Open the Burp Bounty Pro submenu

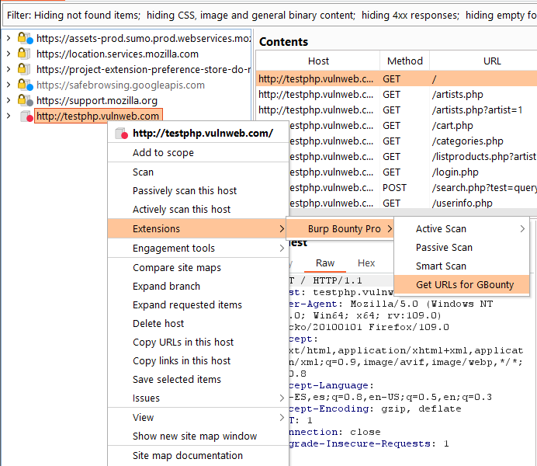[x=340, y=228]
